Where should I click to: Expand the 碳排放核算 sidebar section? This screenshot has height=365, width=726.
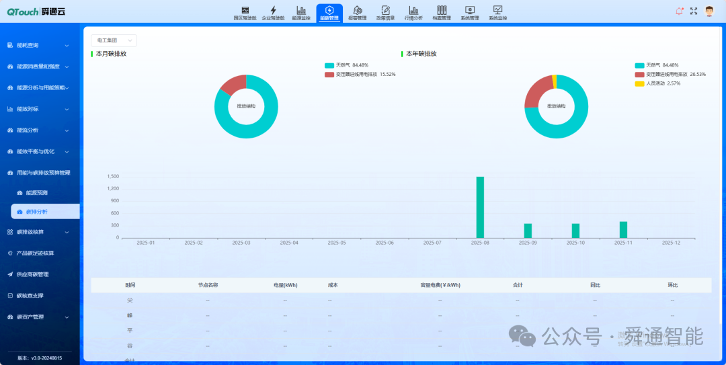(39, 232)
